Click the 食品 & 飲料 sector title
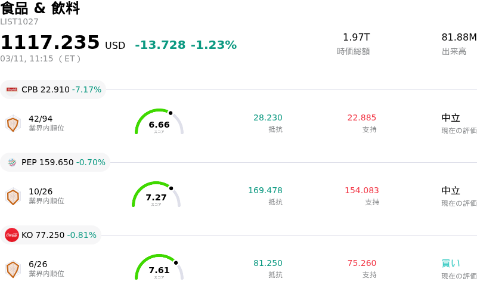Viewport: 477px width, 291px height. tap(40, 8)
